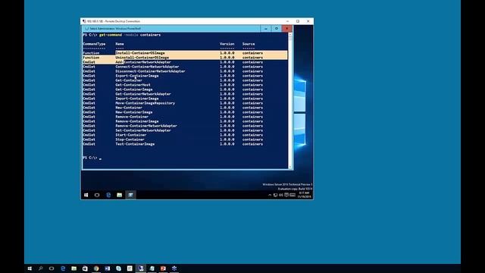Click the Start-Container entry
The height and width of the screenshot is (273, 485).
pos(131,135)
